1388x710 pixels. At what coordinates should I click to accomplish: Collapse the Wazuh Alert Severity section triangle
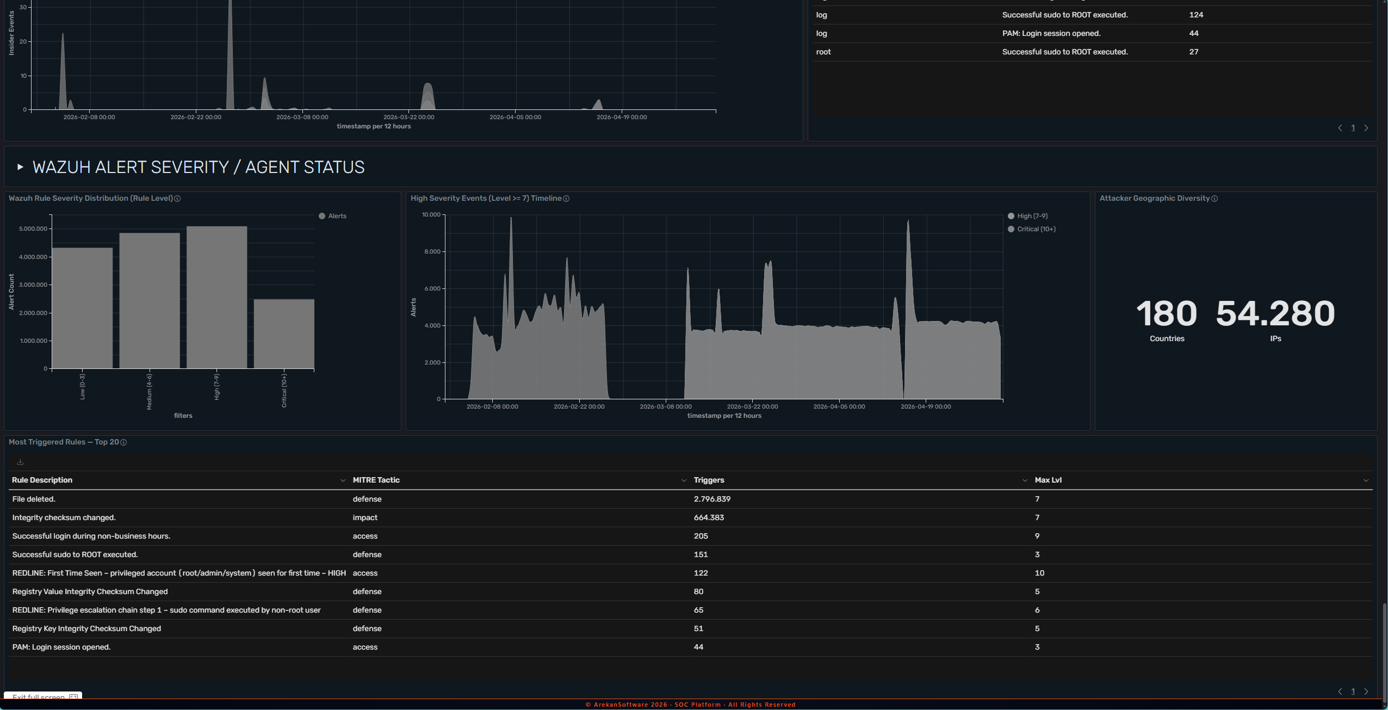click(20, 167)
